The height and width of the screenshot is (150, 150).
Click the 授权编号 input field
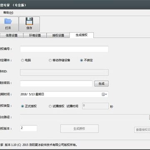pos(64,49)
